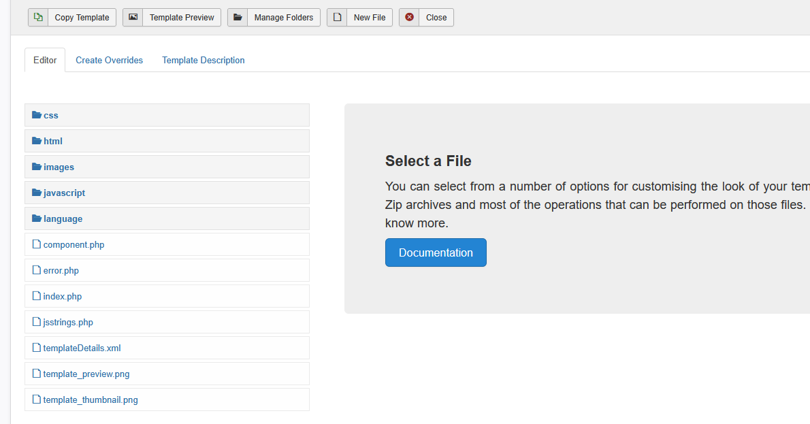810x424 pixels.
Task: Select template_preview.png from file list
Action: tap(86, 374)
